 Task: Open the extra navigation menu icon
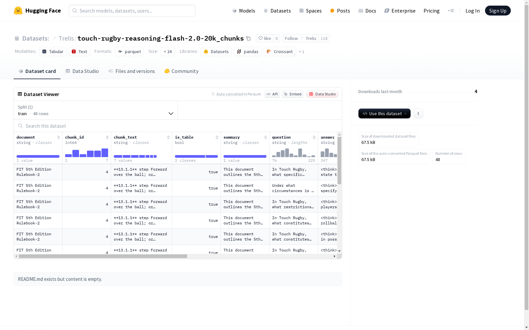[451, 11]
